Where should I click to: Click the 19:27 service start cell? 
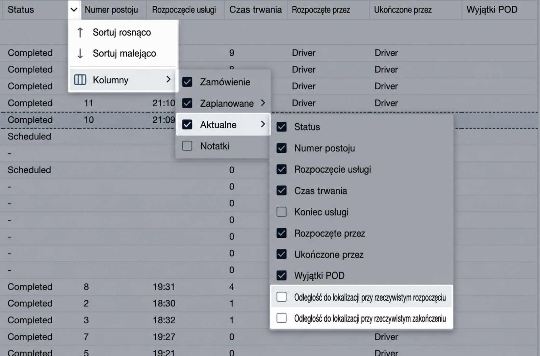pos(164,337)
